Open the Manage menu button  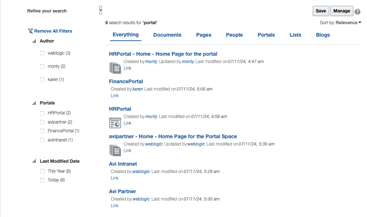[341, 11]
